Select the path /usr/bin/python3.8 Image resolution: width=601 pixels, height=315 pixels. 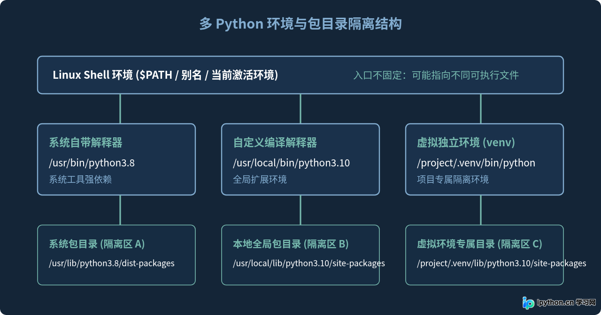tap(92, 163)
